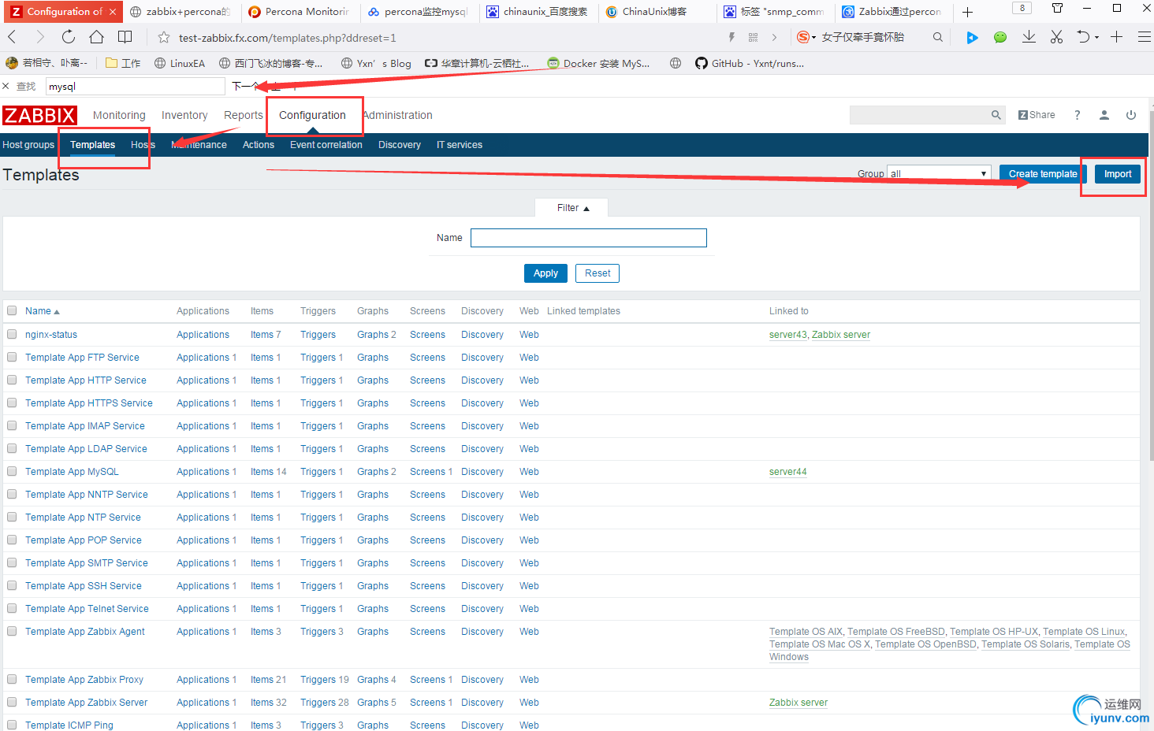
Task: Open the 工作 bookmarks folder
Action: pos(122,63)
